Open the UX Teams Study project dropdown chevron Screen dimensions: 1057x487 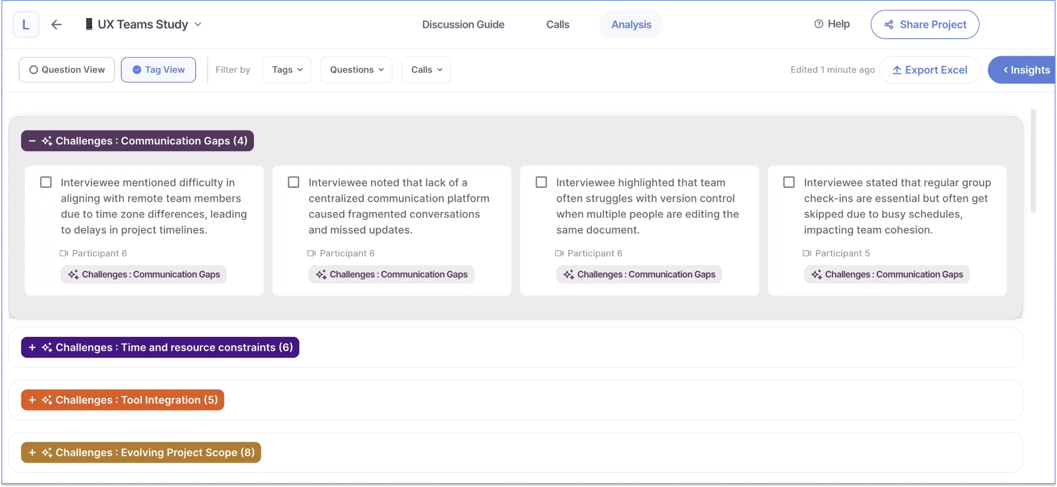(198, 24)
